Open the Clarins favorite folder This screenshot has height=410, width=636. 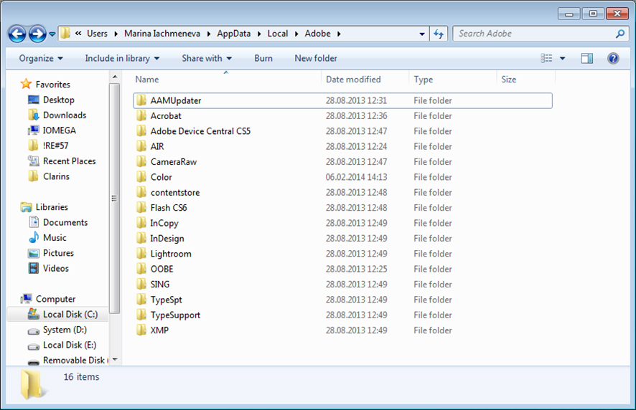tap(56, 176)
